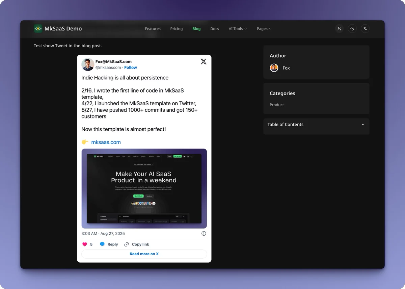Open the Pricing nav item
The image size is (405, 289).
tap(176, 29)
